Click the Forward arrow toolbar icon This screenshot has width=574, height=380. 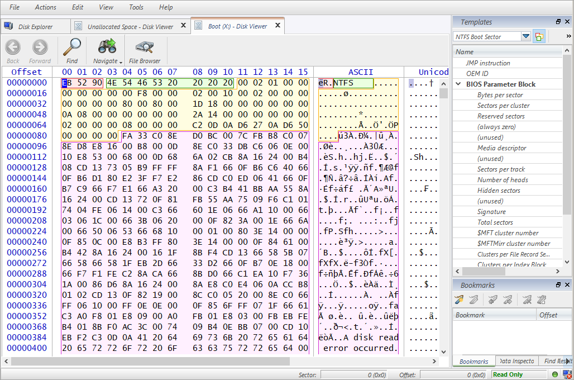click(x=40, y=47)
